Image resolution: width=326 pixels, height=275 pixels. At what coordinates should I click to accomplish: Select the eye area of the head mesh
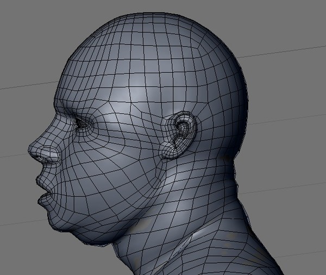click(x=83, y=123)
